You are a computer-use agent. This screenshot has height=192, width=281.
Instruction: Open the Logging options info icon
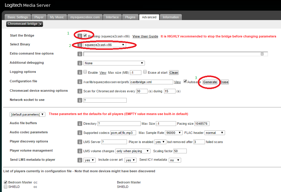[80, 72]
